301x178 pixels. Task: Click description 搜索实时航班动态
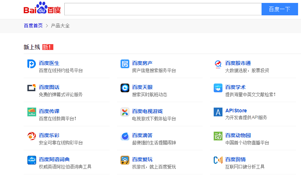pos(149,94)
